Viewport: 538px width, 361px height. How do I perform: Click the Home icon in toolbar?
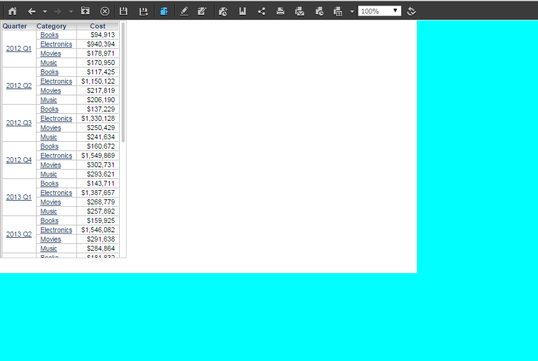12,11
